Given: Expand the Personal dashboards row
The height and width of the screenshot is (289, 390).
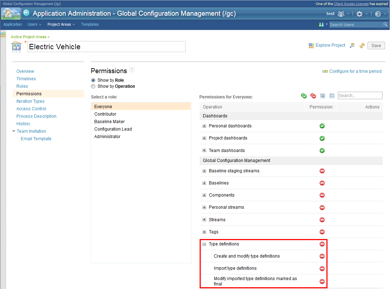Looking at the screenshot, I should [x=204, y=126].
